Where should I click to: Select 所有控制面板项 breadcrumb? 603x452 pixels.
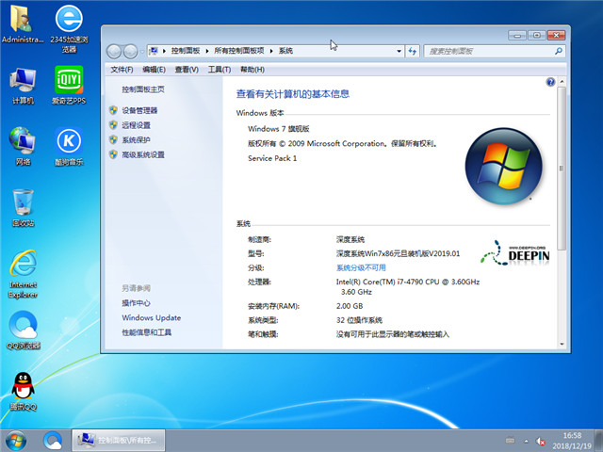tap(238, 51)
